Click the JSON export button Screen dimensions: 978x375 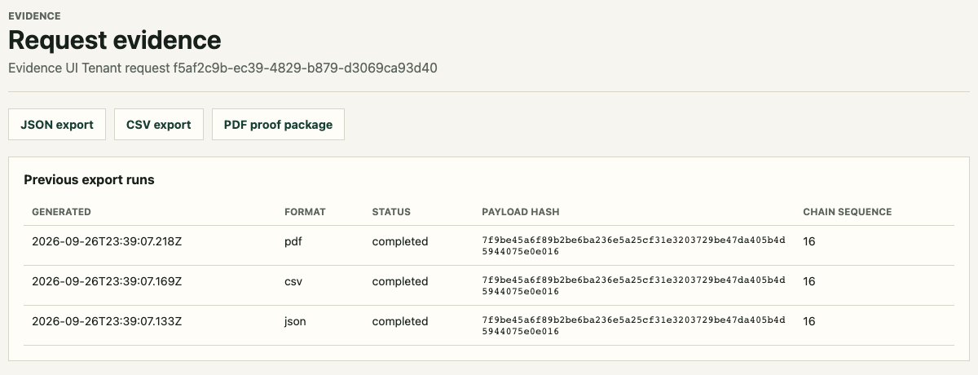[57, 125]
